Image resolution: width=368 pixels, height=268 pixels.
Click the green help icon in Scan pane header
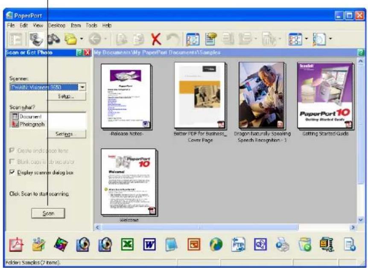80,52
